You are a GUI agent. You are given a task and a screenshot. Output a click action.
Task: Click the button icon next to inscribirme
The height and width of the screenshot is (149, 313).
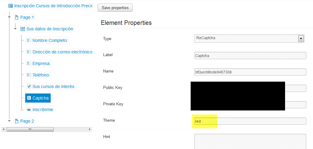(x=29, y=110)
